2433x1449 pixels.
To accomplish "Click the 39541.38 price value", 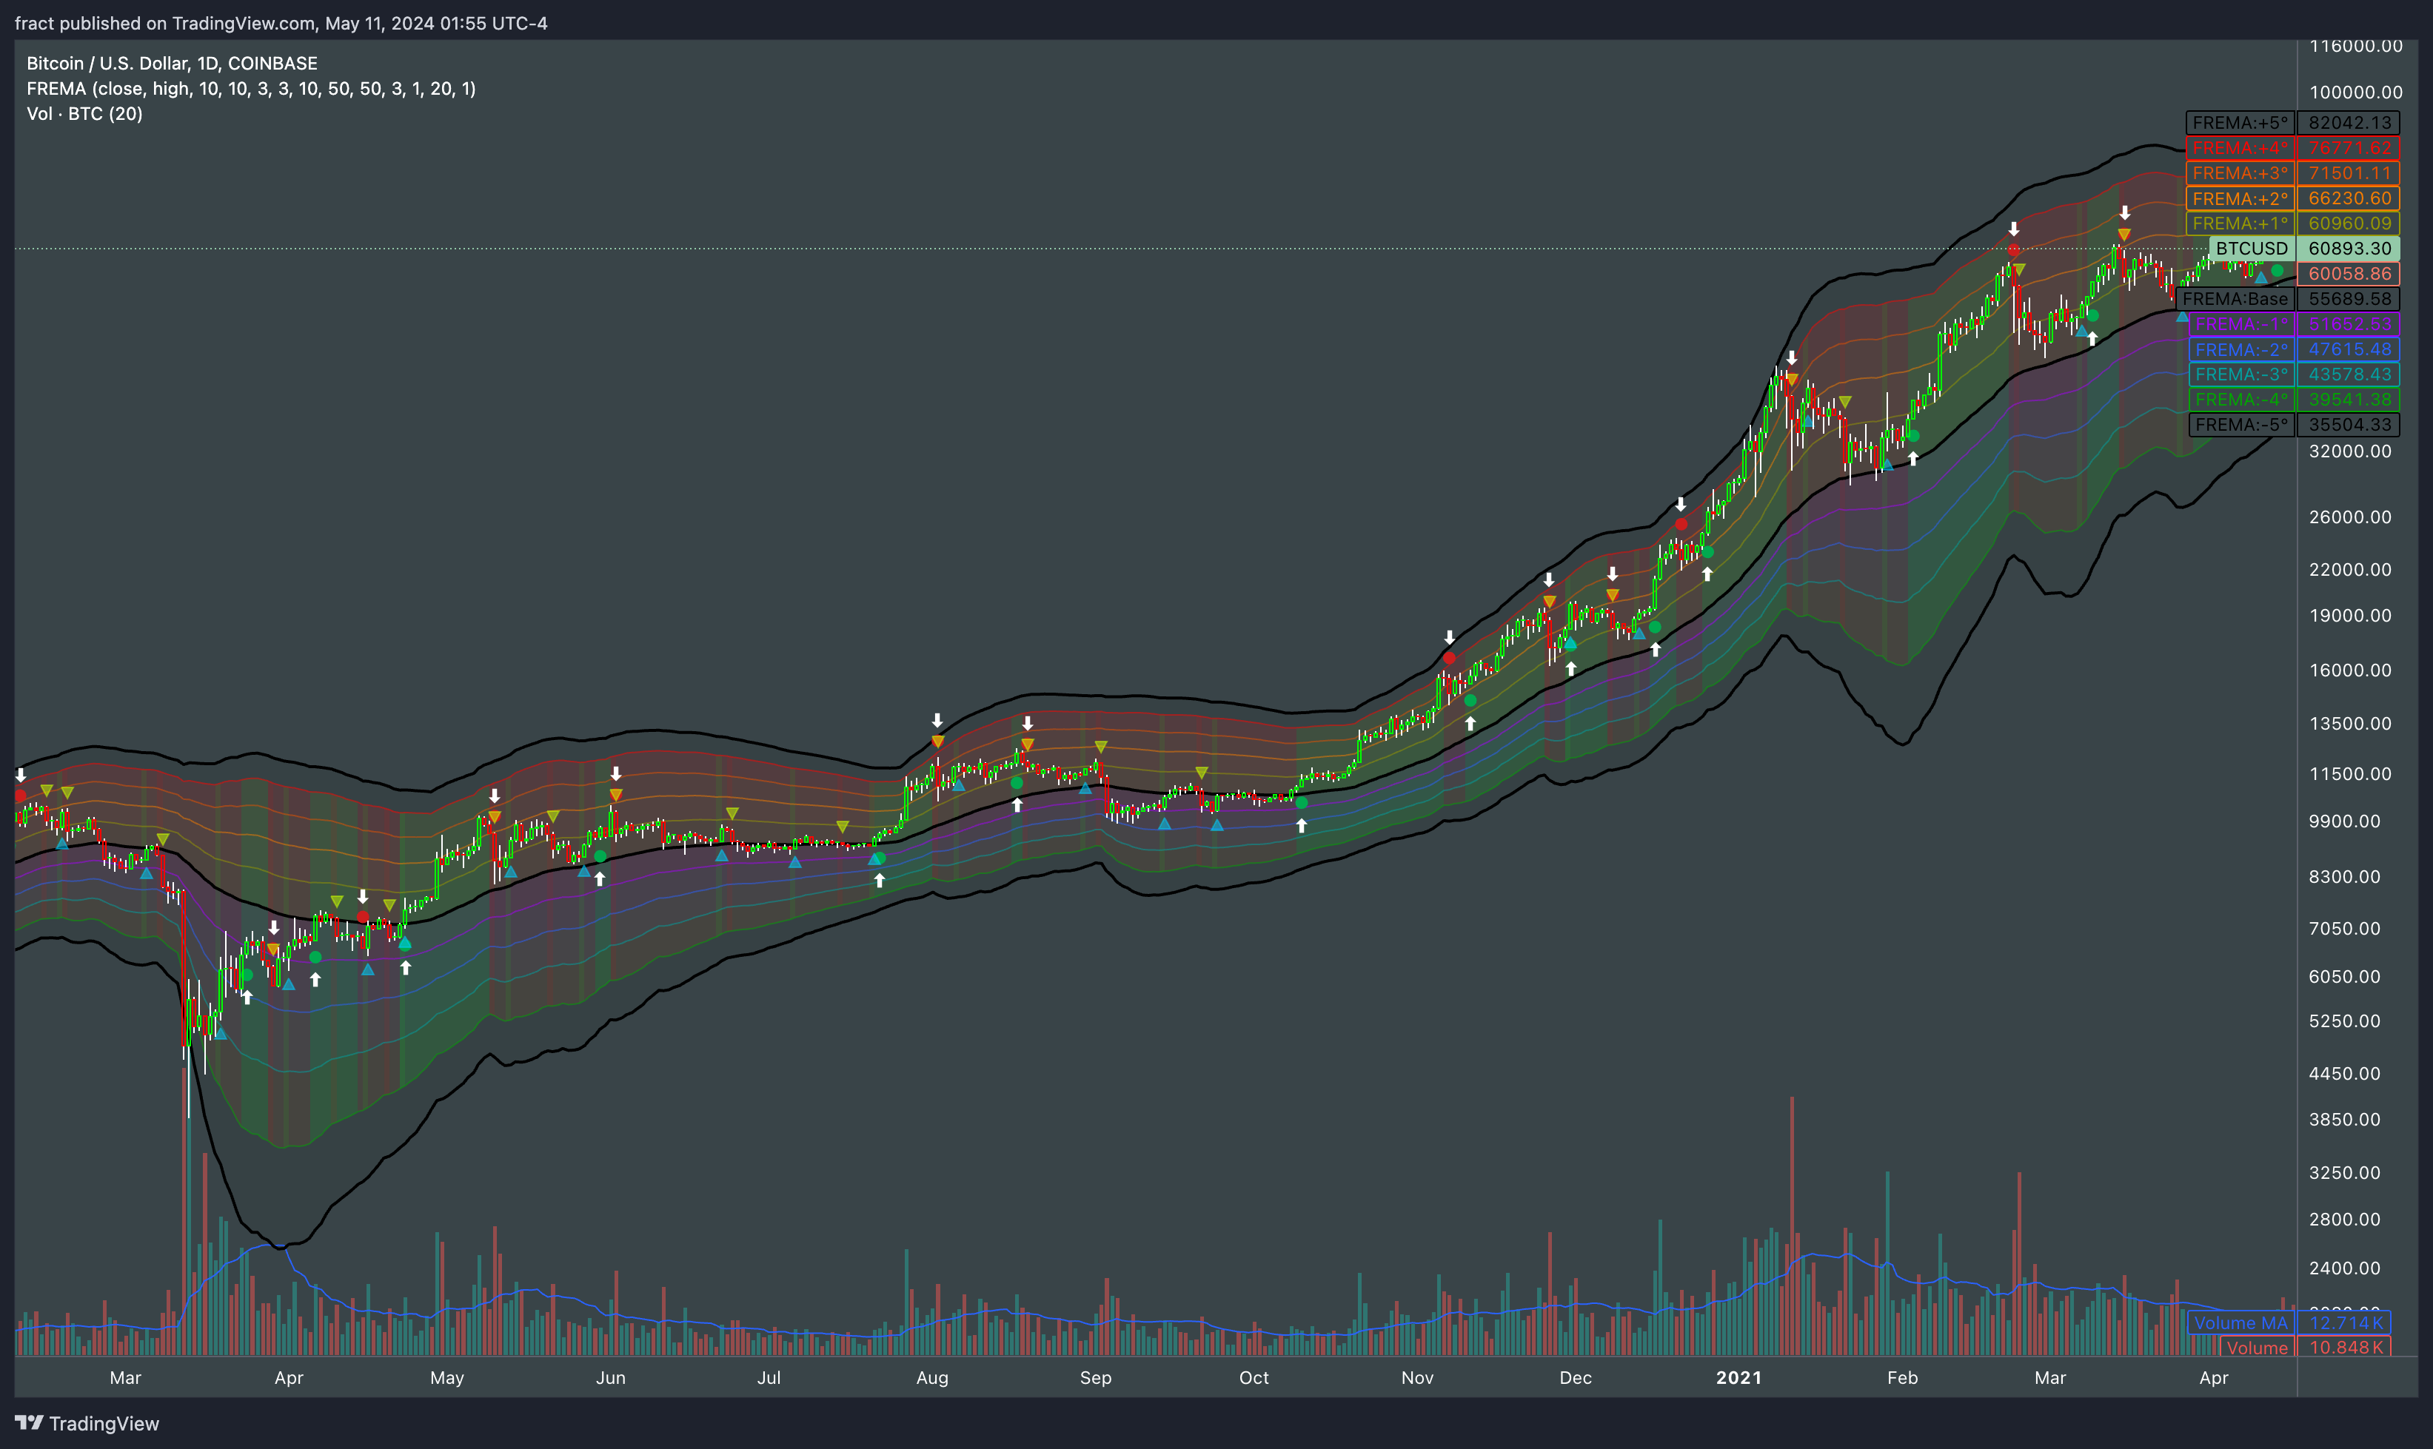I will tap(2348, 400).
